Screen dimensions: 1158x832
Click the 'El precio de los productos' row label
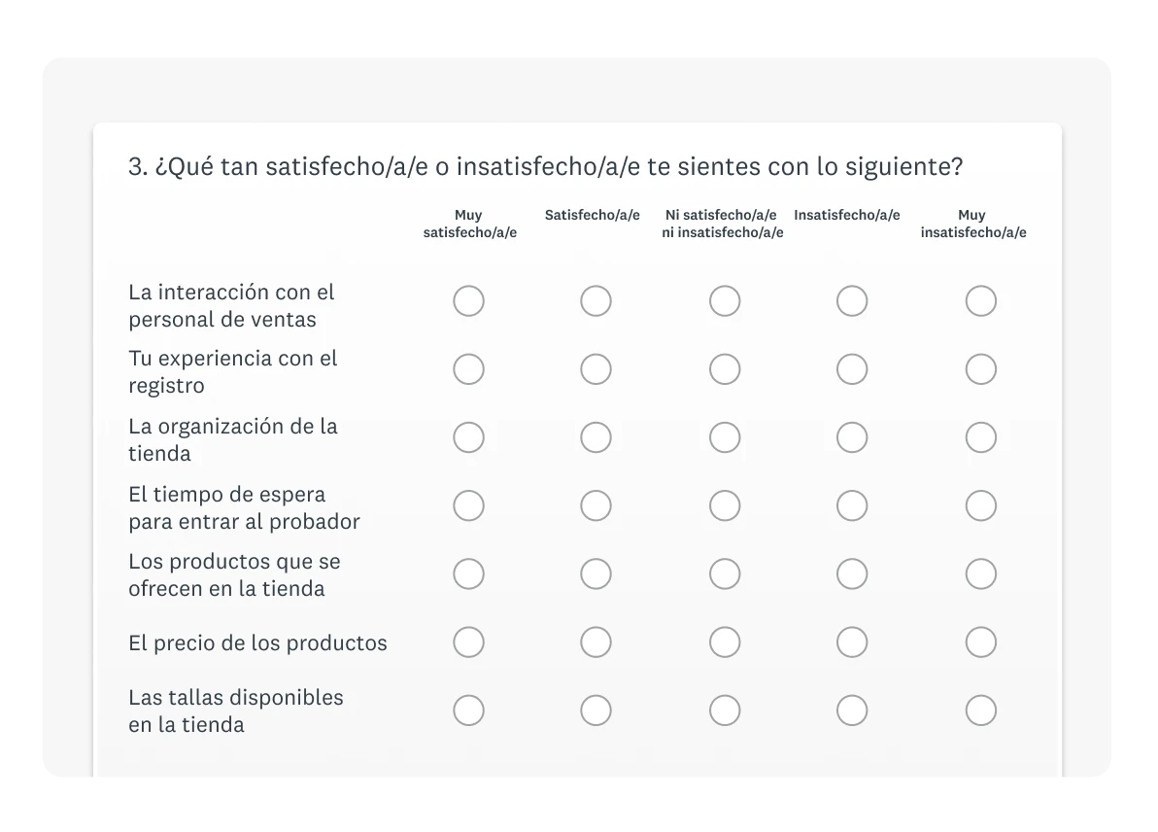click(257, 643)
